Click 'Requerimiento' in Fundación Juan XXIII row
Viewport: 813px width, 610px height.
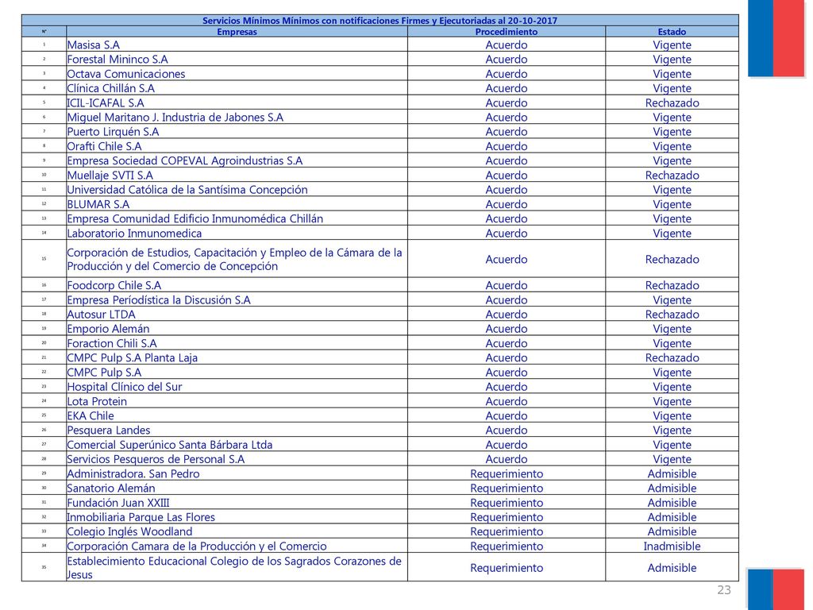pyautogui.click(x=507, y=503)
